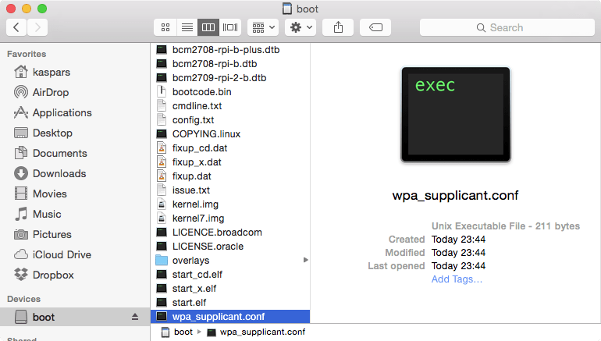The width and height of the screenshot is (601, 341).
Task: Eject the boot volume
Action: (135, 317)
